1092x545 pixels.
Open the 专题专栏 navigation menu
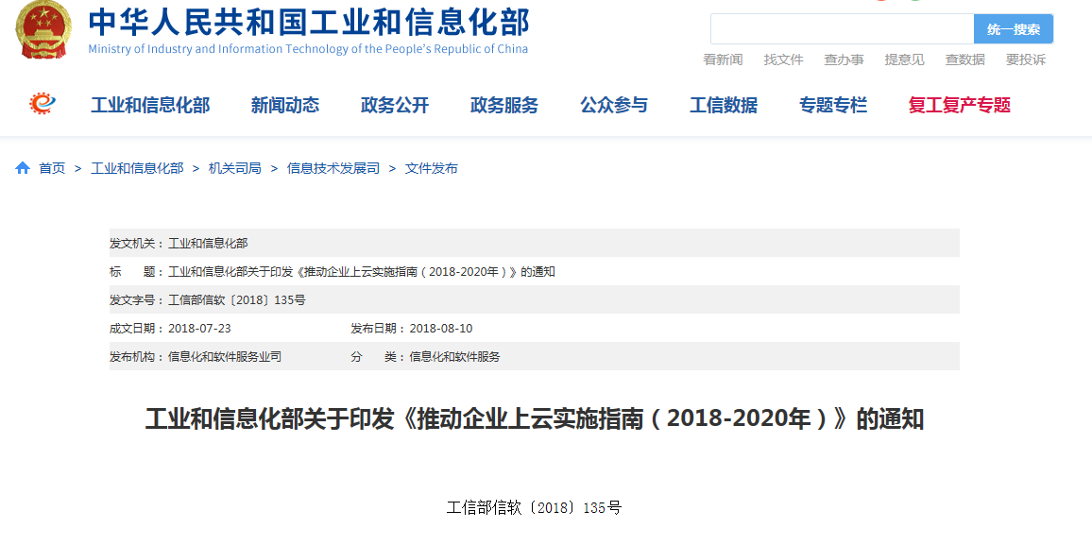(x=833, y=105)
